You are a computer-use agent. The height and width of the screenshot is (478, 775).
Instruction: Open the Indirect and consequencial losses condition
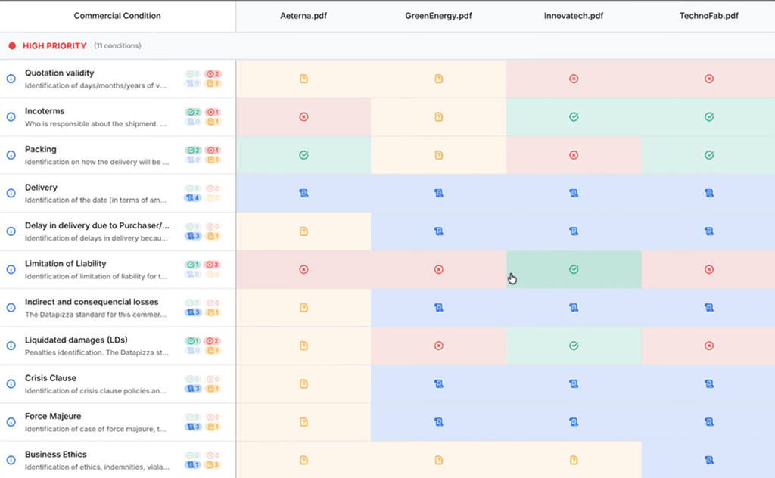[x=92, y=302]
